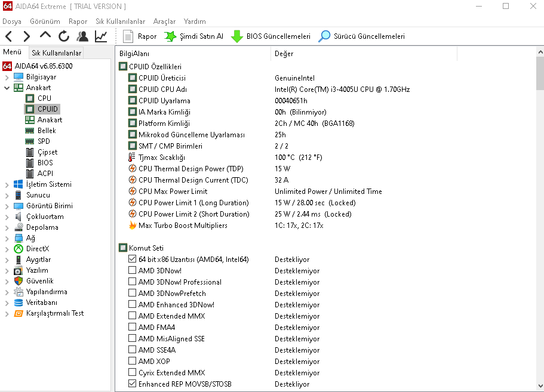544x392 pixels.
Task: Toggle AMD 3DNow! Professional checkbox
Action: click(x=132, y=282)
